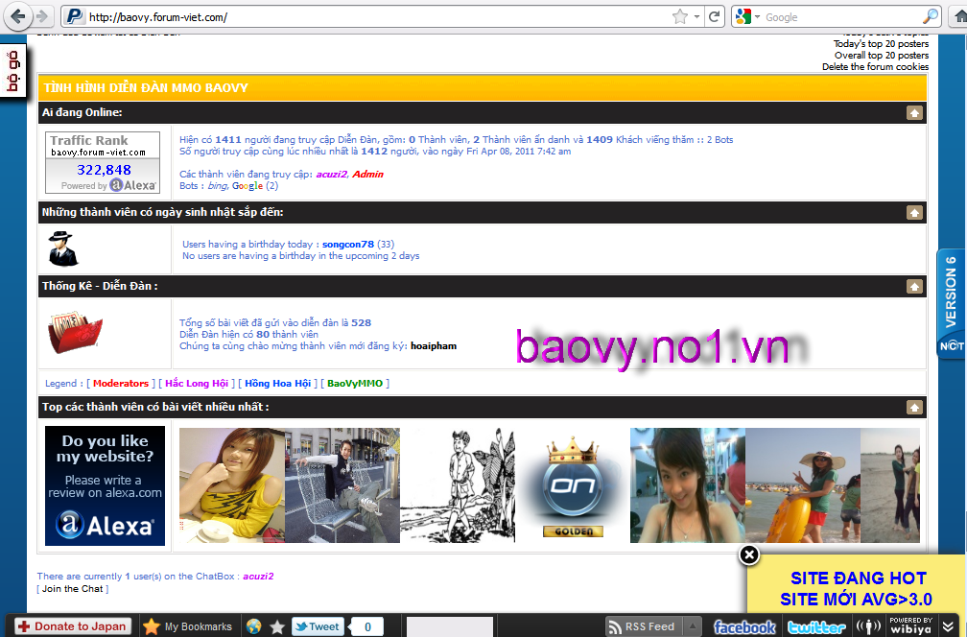The height and width of the screenshot is (637, 967).
Task: Click the PayPal site icon in address bar
Action: coord(74,16)
